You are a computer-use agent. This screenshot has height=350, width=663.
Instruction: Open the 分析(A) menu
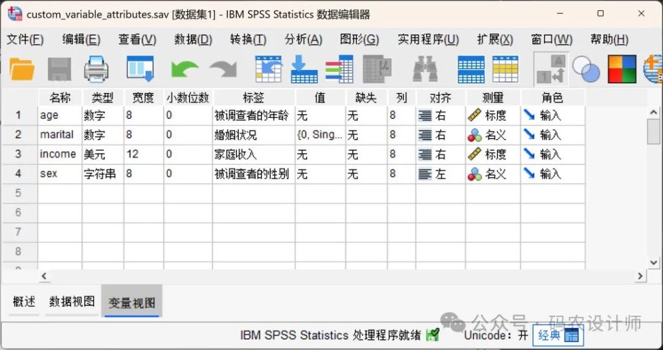[x=303, y=39]
